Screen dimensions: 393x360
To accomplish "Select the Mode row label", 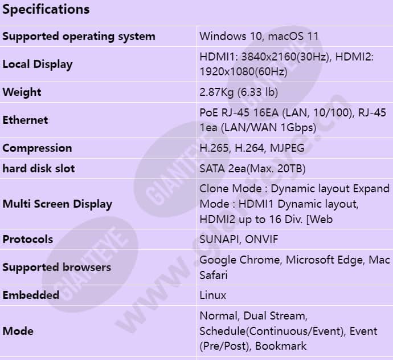I will 18,331.
